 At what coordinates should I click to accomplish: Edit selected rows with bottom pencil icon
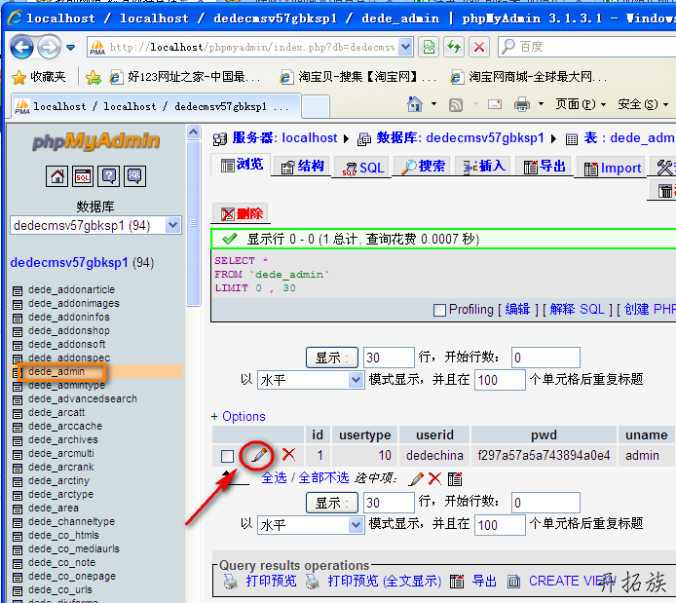tap(416, 478)
